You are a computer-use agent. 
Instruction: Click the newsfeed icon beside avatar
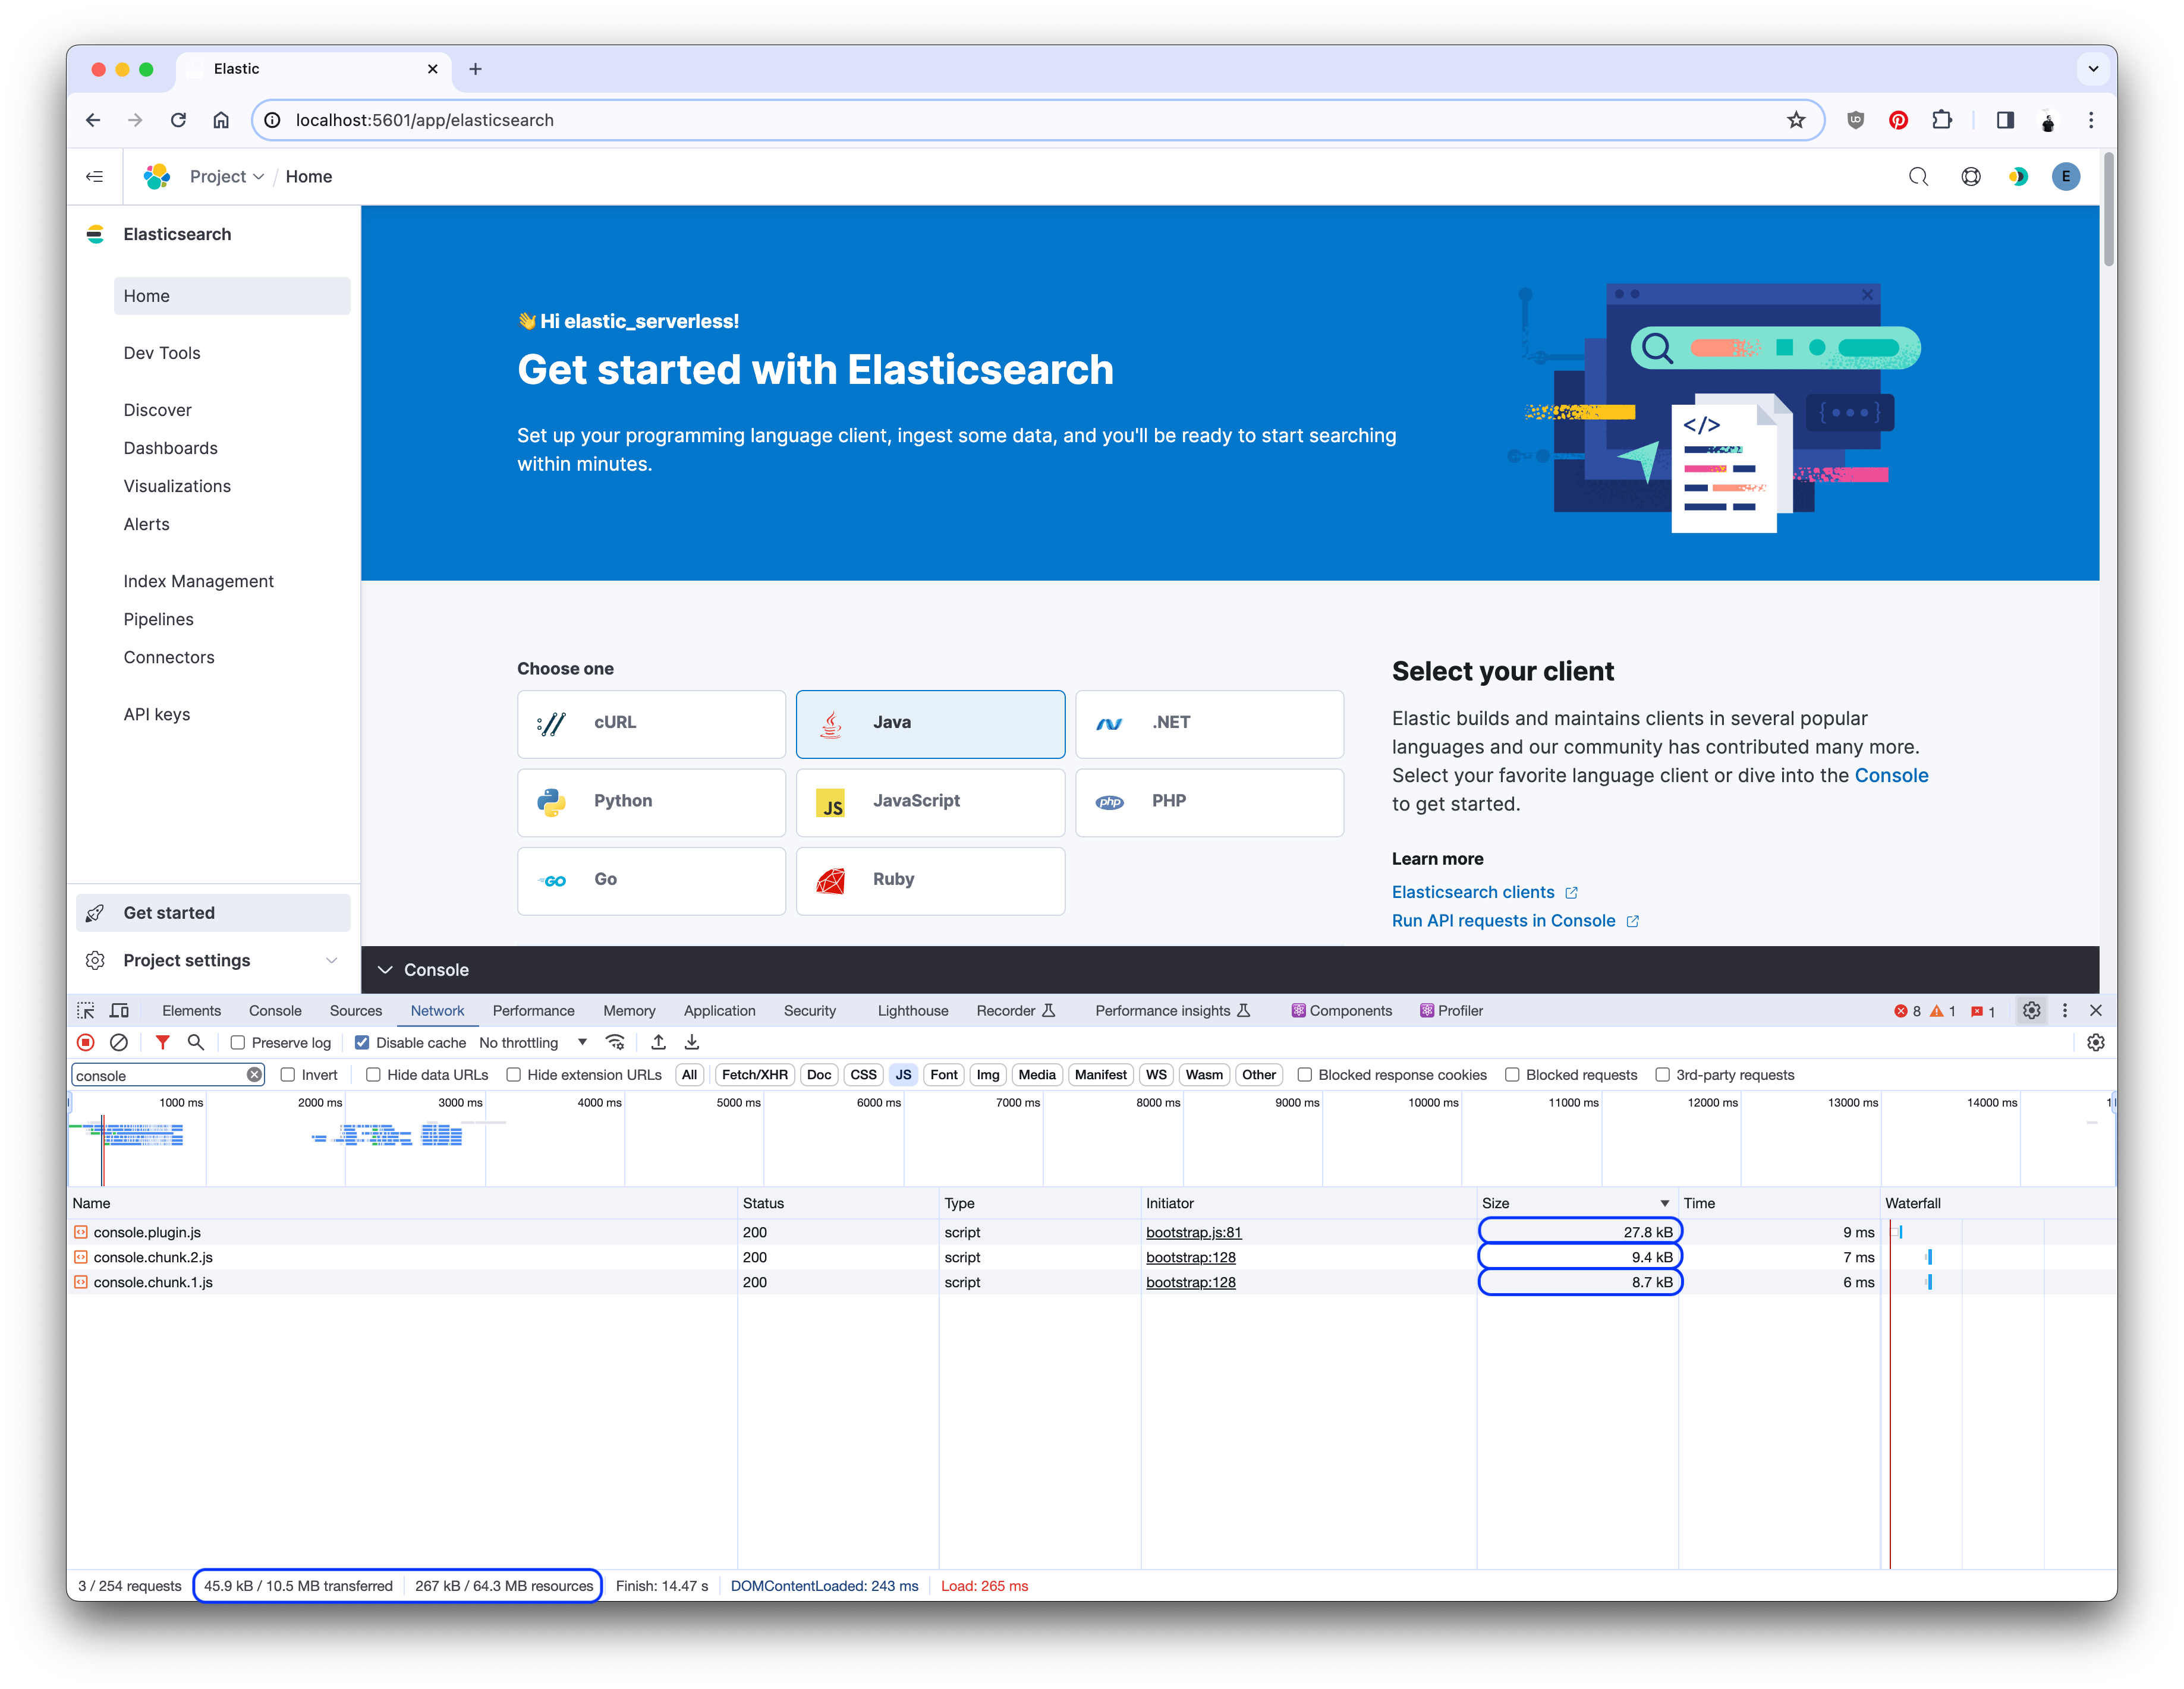point(2019,177)
